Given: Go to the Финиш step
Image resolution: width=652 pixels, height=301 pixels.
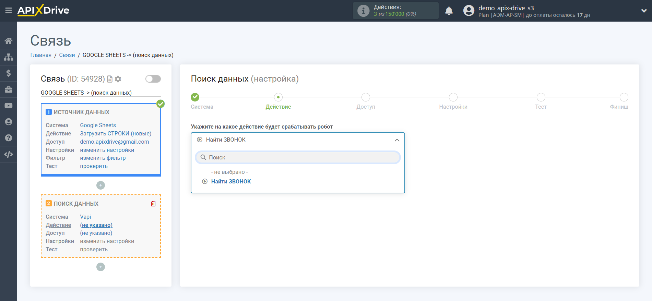Looking at the screenshot, I should (x=624, y=97).
